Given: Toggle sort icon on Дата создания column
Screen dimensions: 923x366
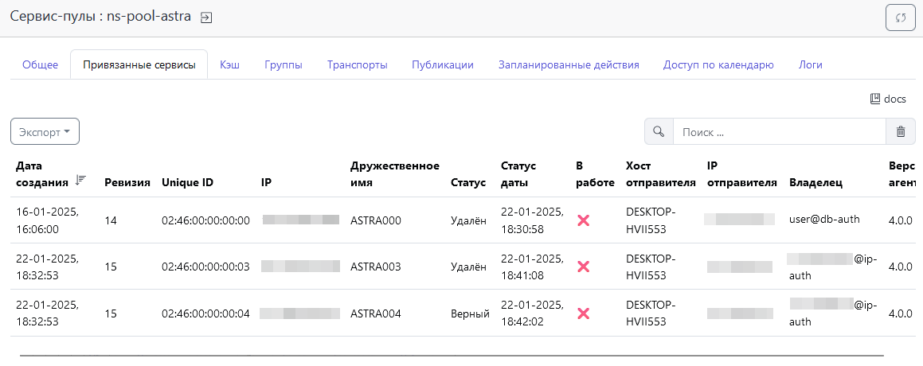Looking at the screenshot, I should [x=80, y=181].
